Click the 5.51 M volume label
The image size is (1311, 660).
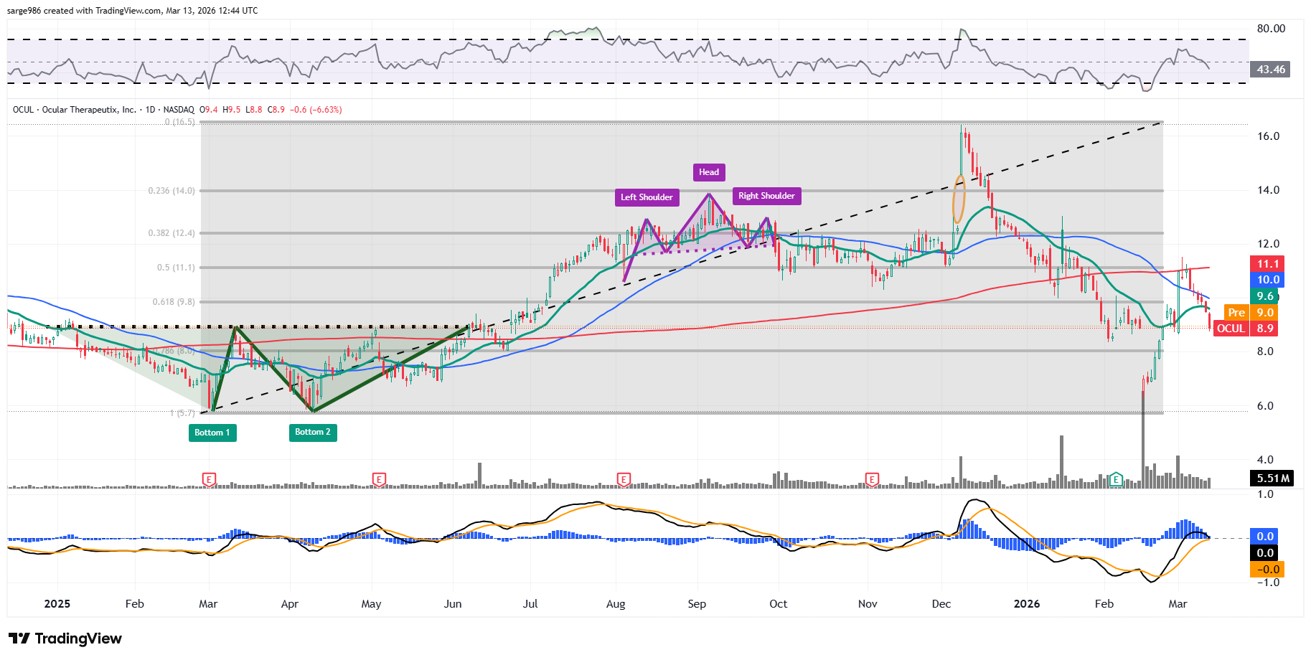point(1272,478)
